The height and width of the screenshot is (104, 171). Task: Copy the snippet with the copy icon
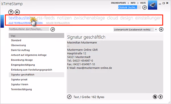155,97
